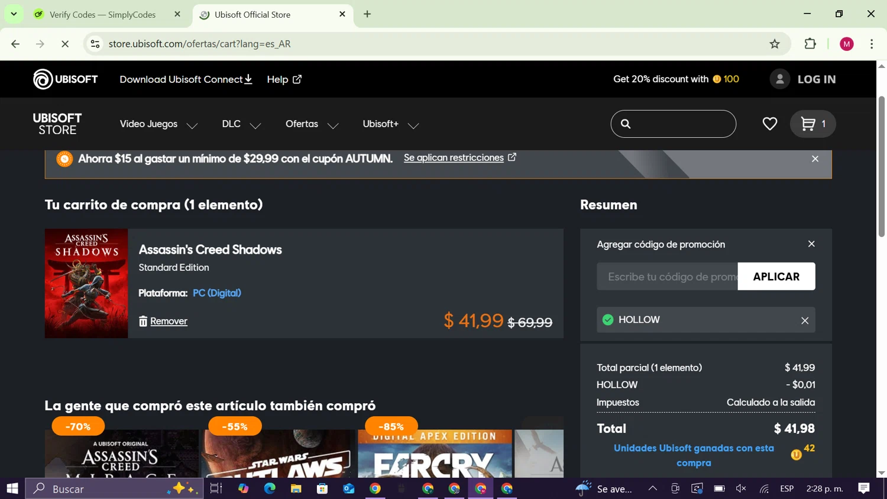
Task: Open Outlook from taskbar
Action: (348, 488)
